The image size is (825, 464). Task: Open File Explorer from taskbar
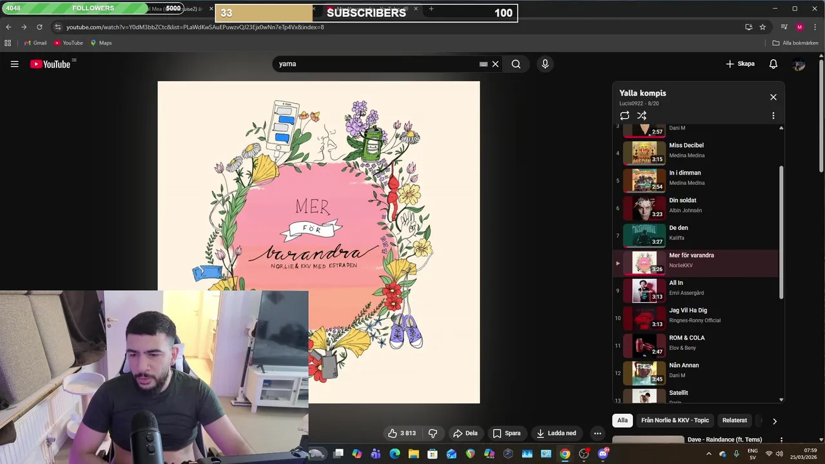(414, 454)
